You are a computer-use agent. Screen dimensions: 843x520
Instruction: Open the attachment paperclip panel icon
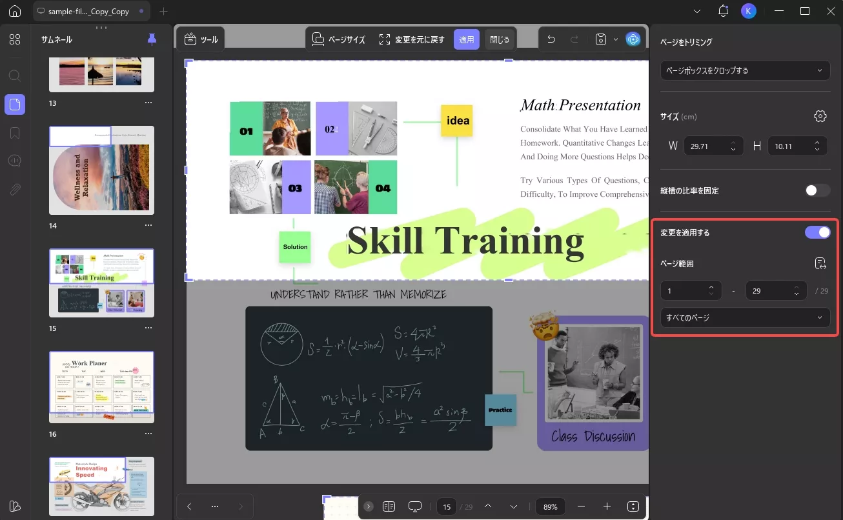click(x=15, y=189)
